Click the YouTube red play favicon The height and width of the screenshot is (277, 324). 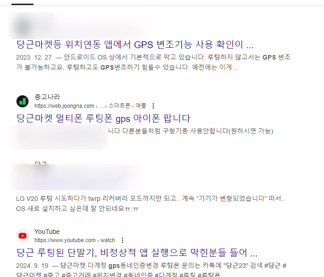(22, 236)
